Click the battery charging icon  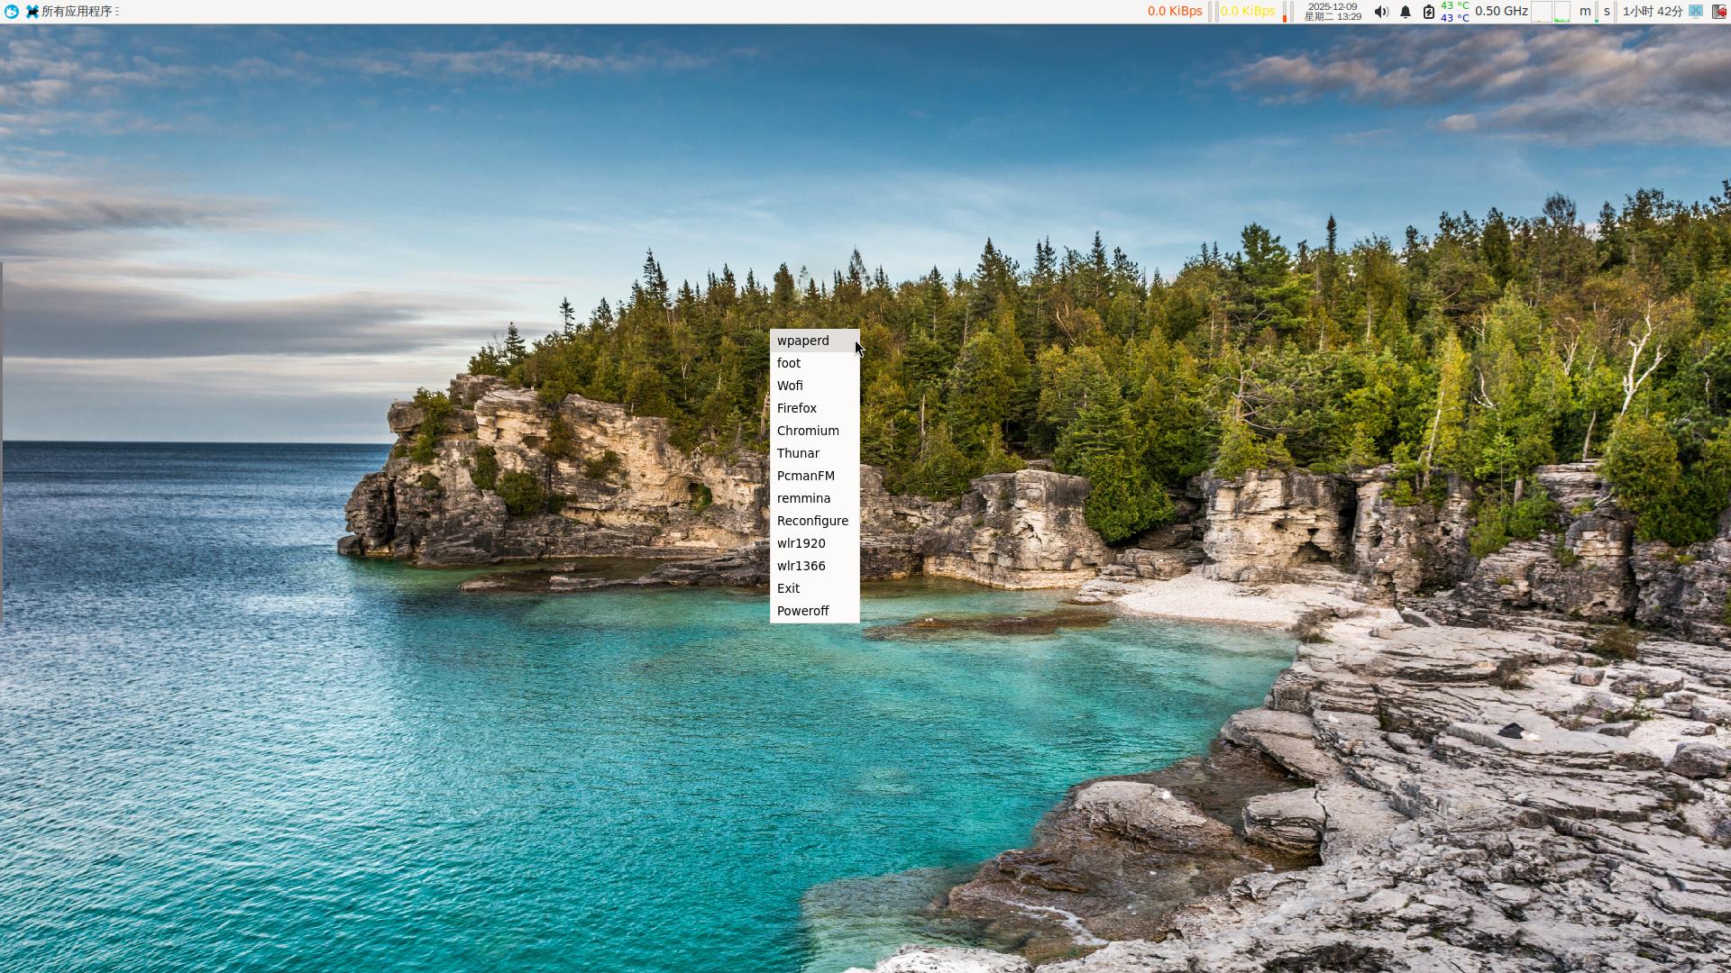click(x=1428, y=12)
